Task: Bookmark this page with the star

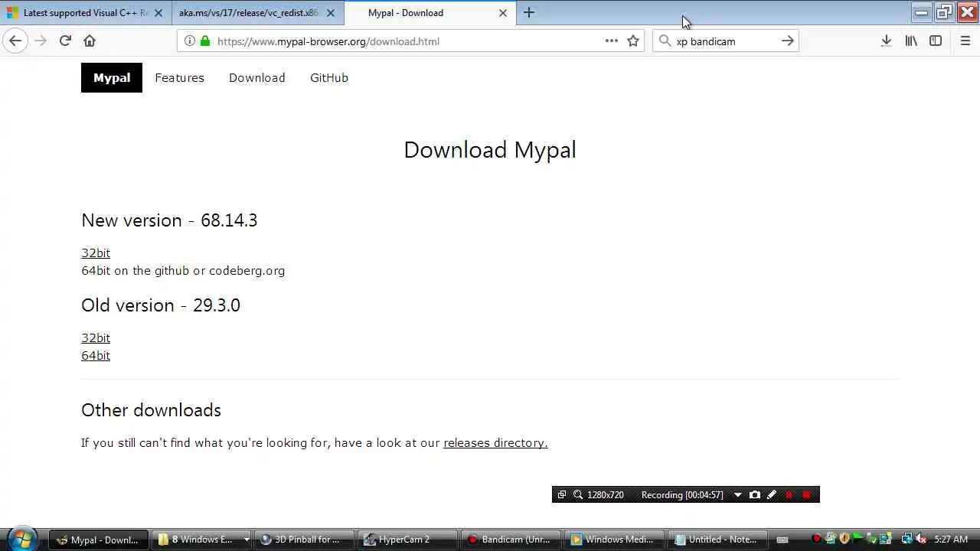Action: (x=633, y=41)
